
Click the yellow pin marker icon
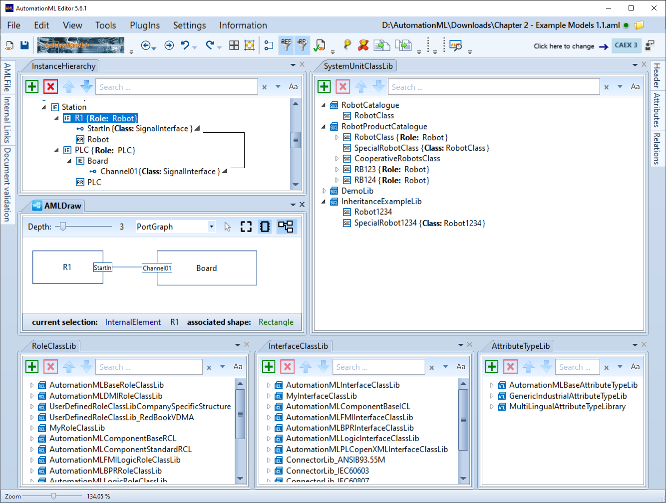click(x=347, y=45)
